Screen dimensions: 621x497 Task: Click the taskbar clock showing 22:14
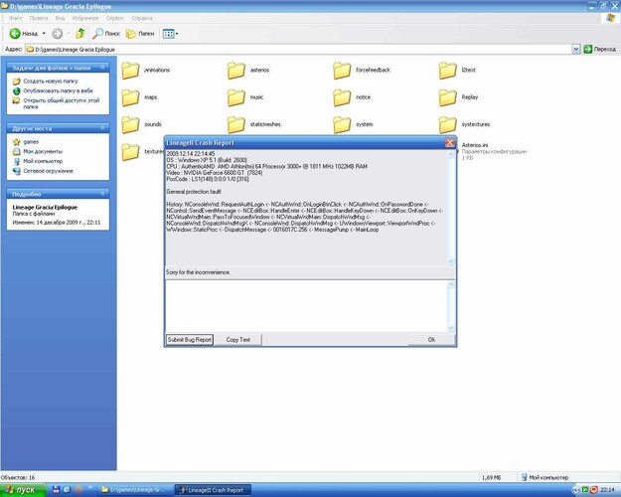607,490
